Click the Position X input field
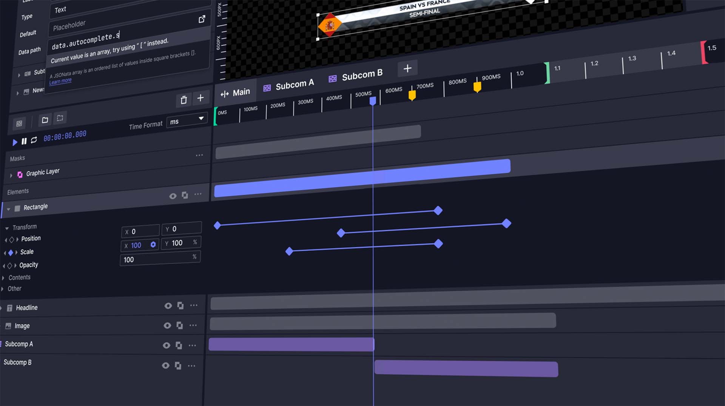The image size is (725, 406). (140, 231)
